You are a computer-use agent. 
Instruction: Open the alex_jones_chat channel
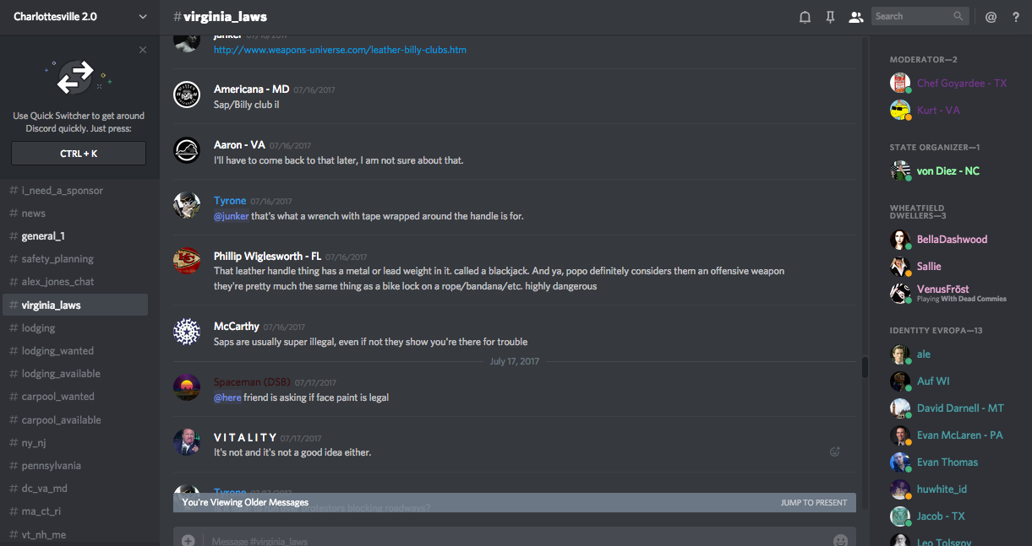(x=57, y=282)
